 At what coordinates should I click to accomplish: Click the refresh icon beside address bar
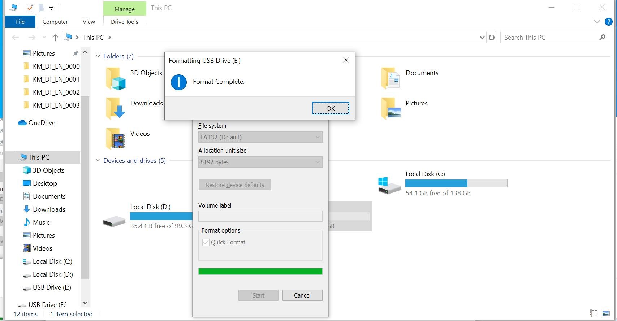491,38
